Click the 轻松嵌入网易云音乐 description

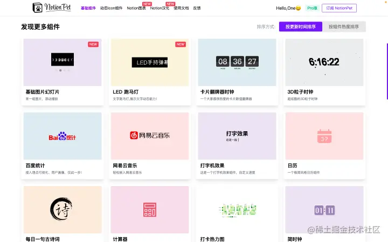pos(127,173)
